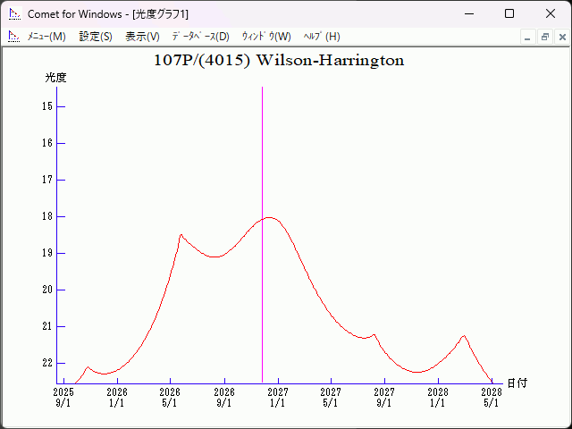Open the 表示(V) view menu

coord(142,37)
